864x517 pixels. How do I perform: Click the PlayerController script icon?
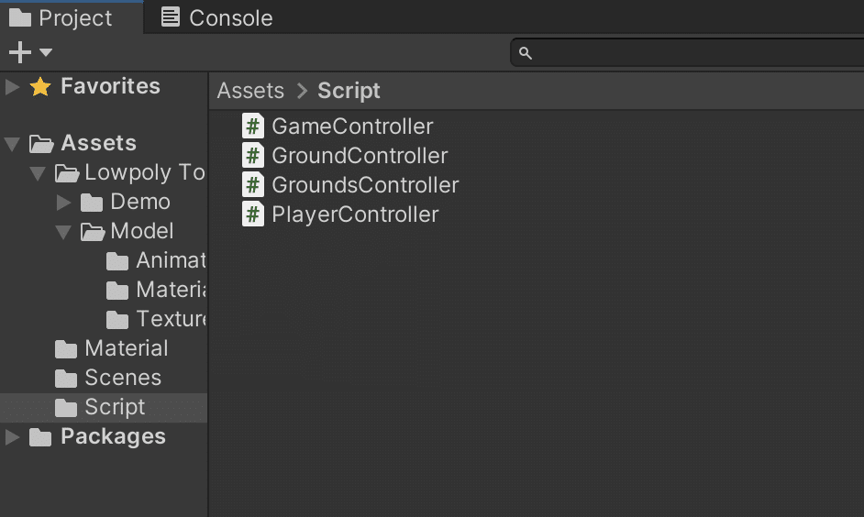253,214
